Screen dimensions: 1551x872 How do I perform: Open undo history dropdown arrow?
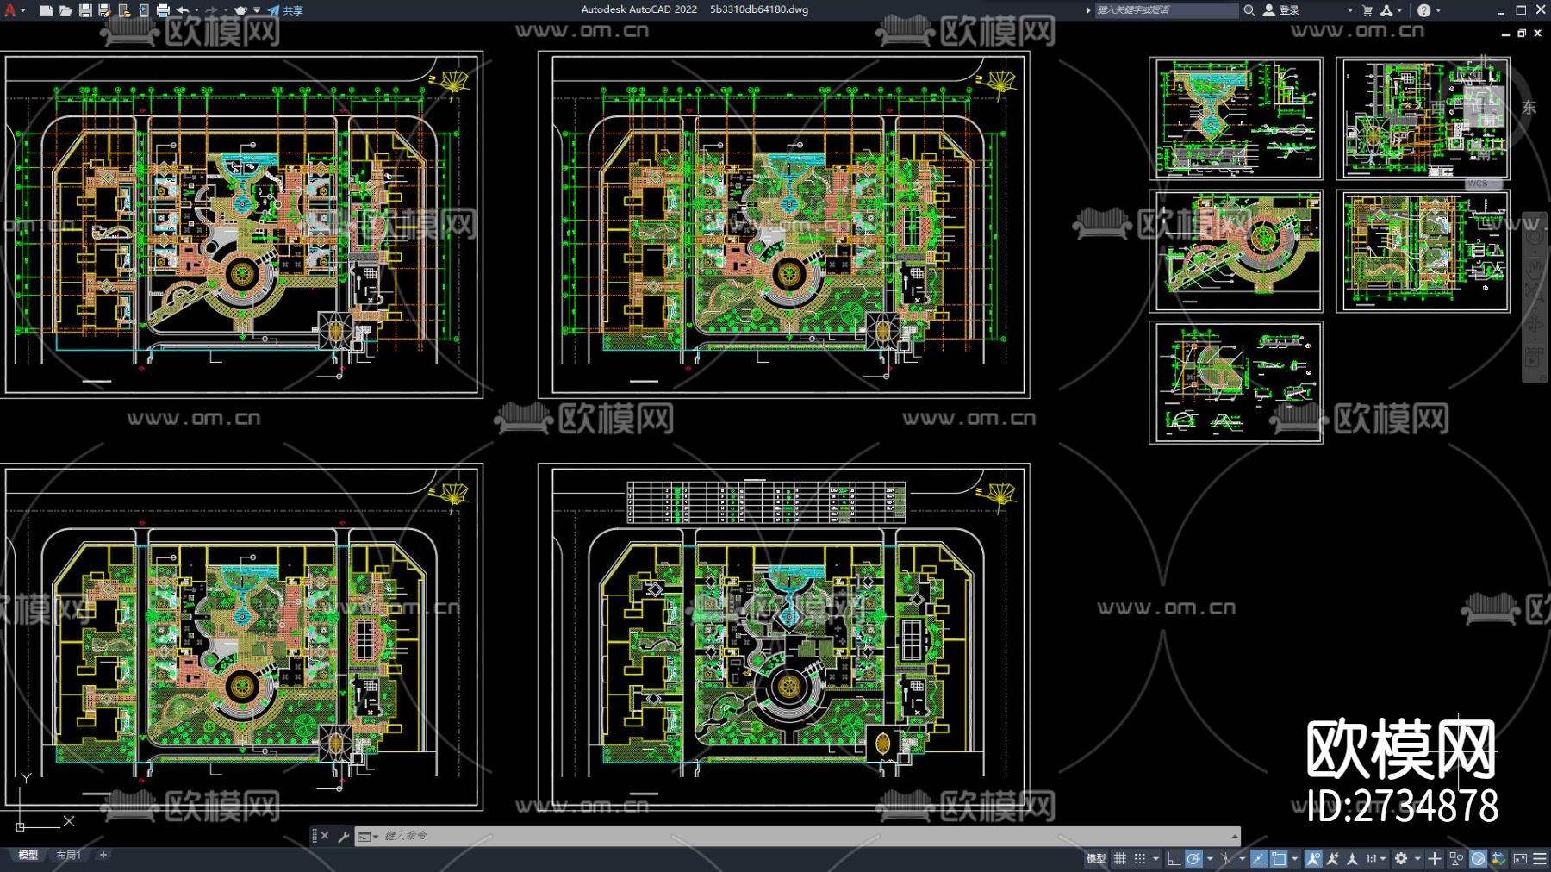coord(196,10)
